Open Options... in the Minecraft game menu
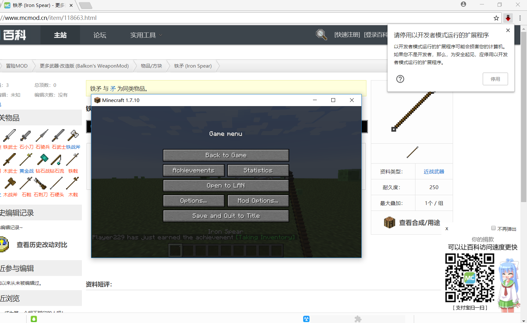Screen dimensions: 527x323 click(x=194, y=201)
